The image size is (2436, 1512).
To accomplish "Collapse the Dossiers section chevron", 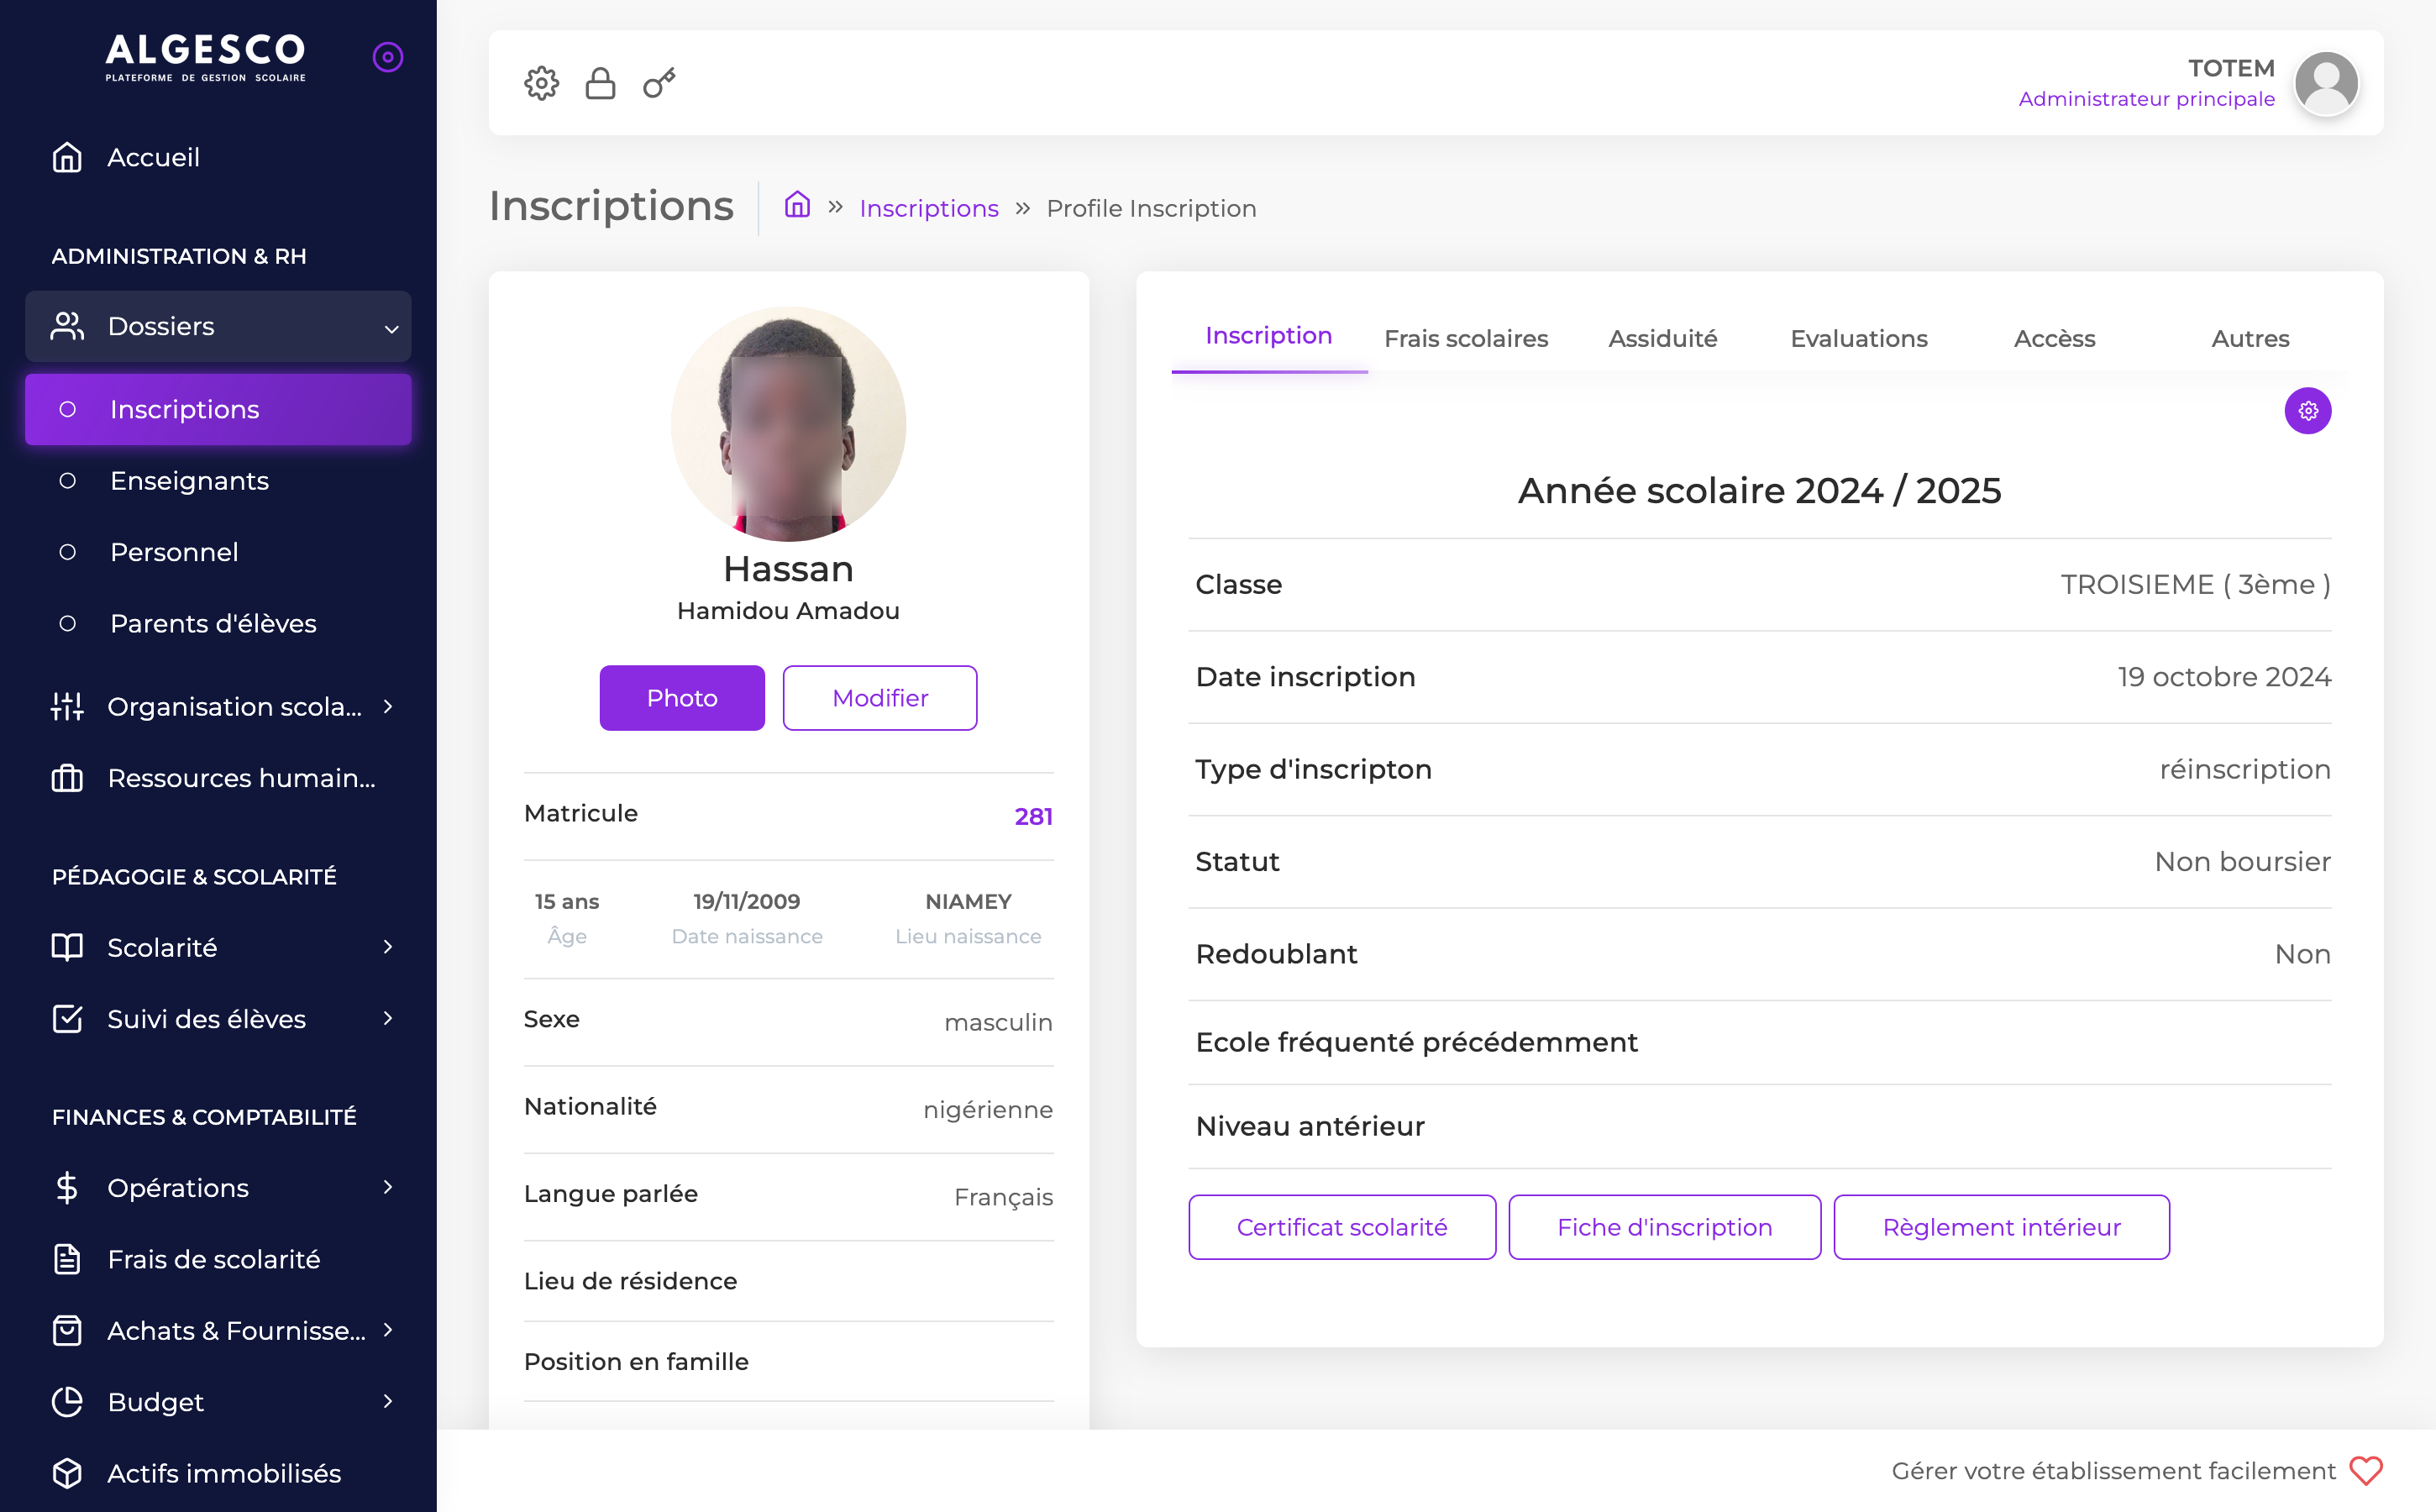I will click(389, 326).
